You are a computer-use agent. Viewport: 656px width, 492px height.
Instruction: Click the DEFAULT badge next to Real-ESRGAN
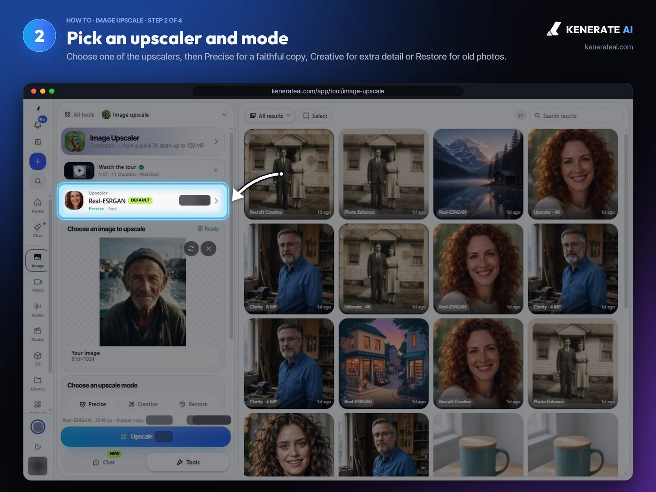(x=140, y=200)
